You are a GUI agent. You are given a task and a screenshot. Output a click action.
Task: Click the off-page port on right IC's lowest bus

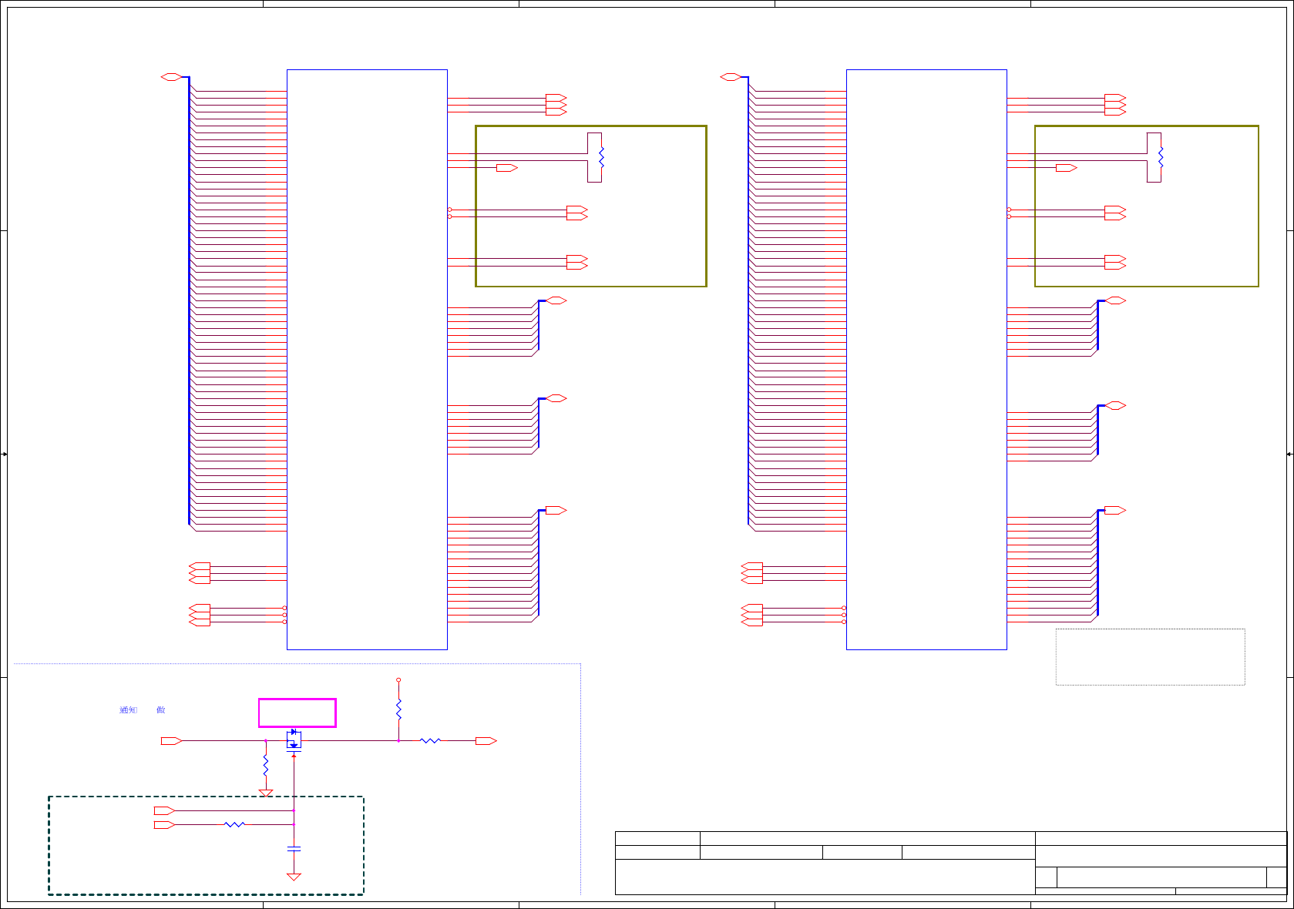(x=1116, y=510)
